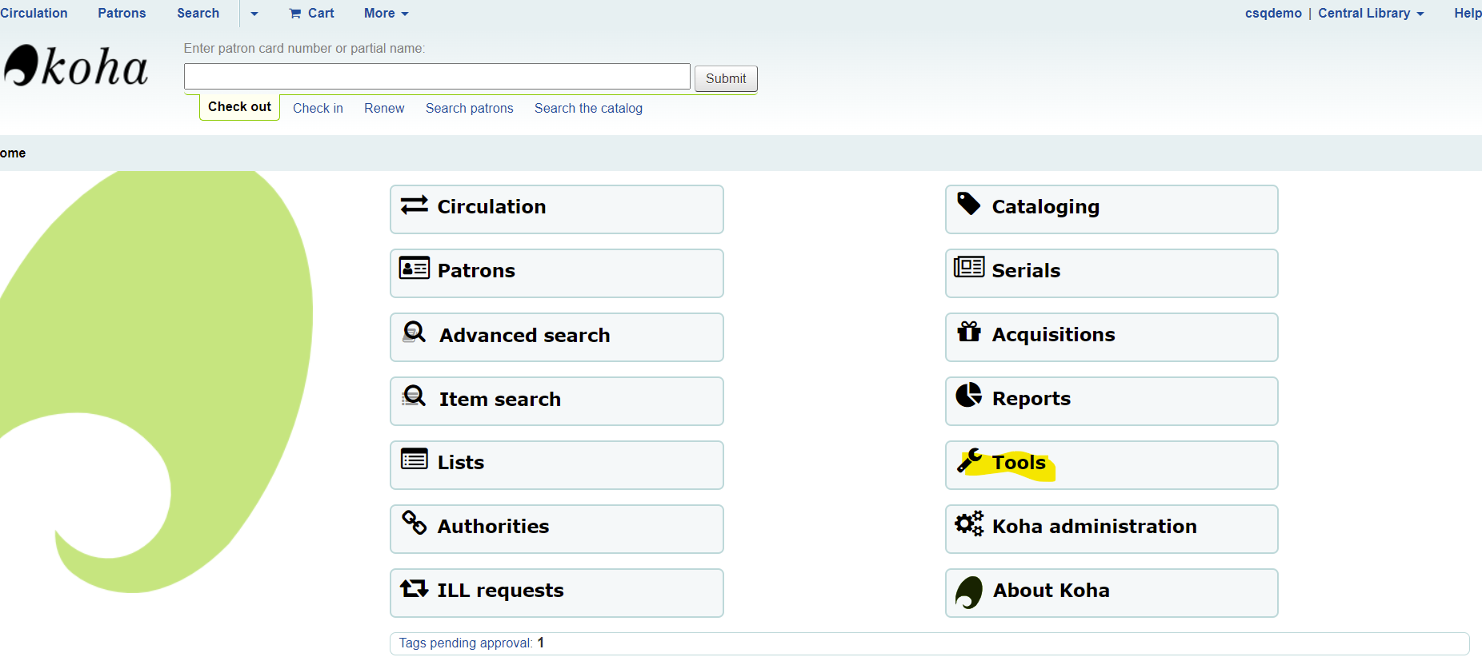1482x657 pixels.
Task: Switch to the Search patrons tab
Action: pyautogui.click(x=470, y=108)
